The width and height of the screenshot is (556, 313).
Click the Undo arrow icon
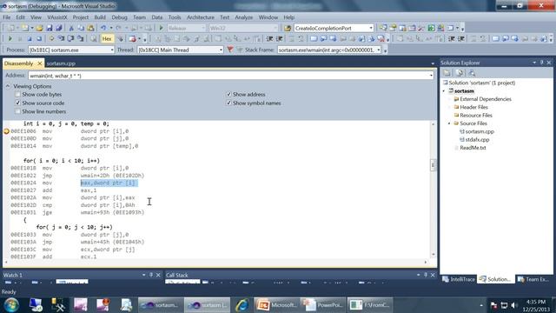pos(103,28)
